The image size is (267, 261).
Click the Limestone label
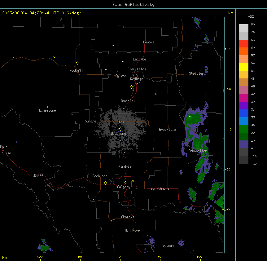tap(47, 110)
